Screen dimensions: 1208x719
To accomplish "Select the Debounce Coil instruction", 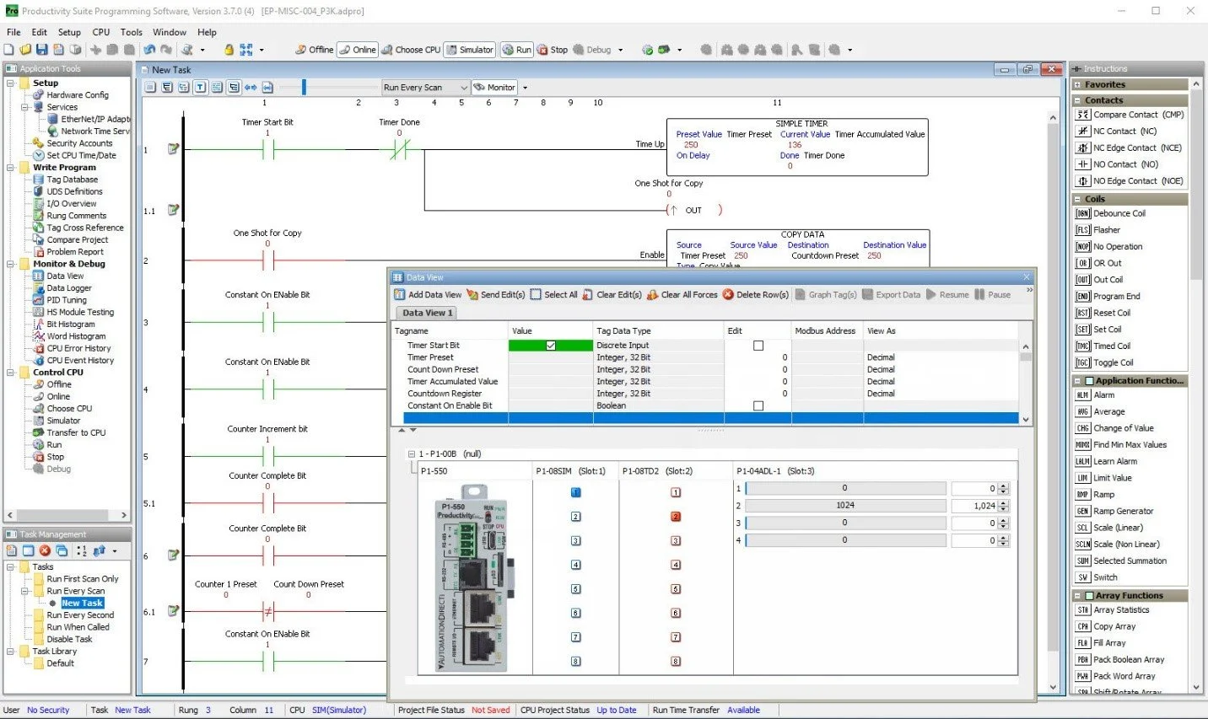I will coord(1110,214).
